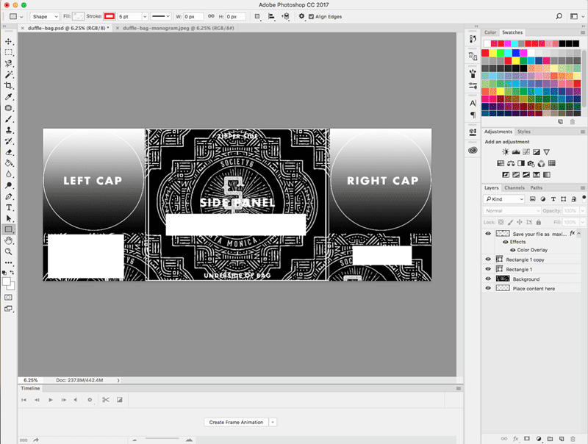Delete layer with Layers panel trash icon

coord(573,439)
